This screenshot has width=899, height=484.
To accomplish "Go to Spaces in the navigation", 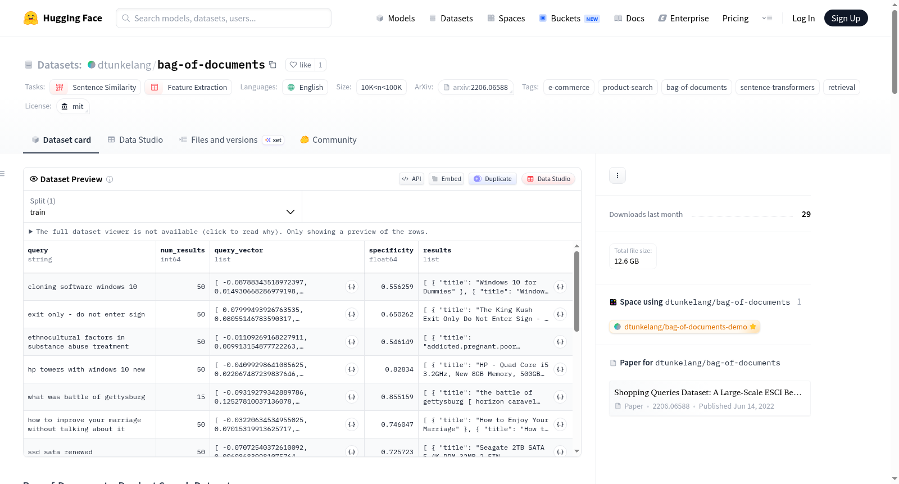I will click(506, 18).
